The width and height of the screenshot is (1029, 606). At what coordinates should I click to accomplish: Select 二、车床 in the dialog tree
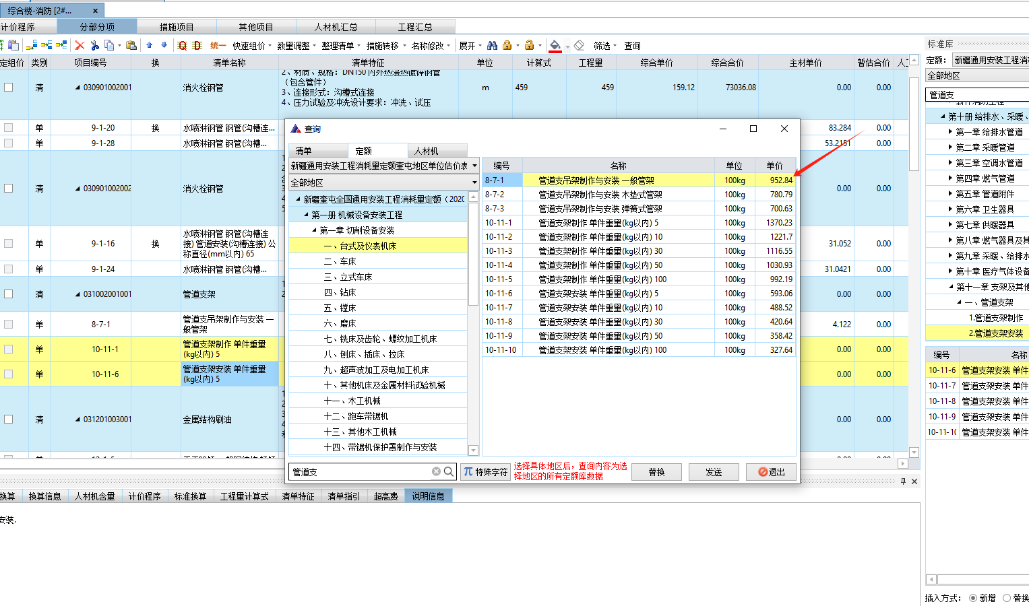click(378, 261)
